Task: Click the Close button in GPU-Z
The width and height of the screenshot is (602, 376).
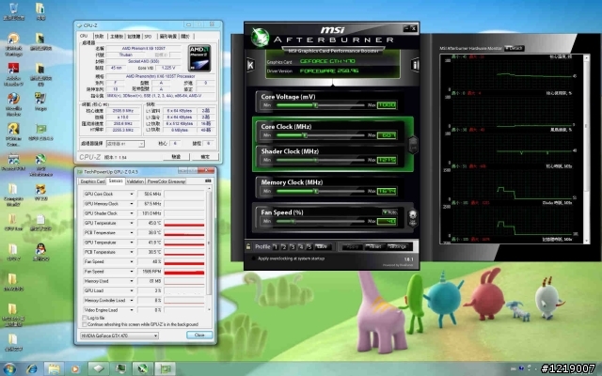Action: (199, 335)
